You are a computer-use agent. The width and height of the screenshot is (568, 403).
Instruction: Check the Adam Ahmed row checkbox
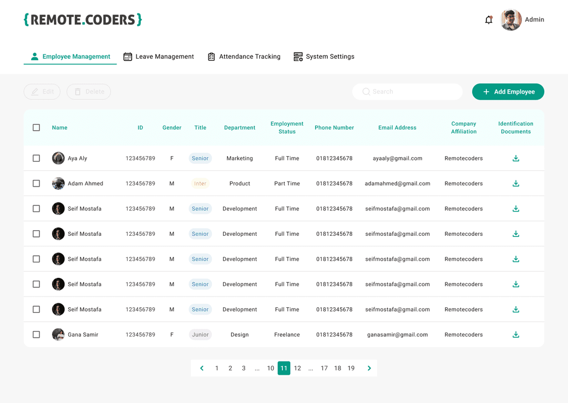tap(36, 184)
